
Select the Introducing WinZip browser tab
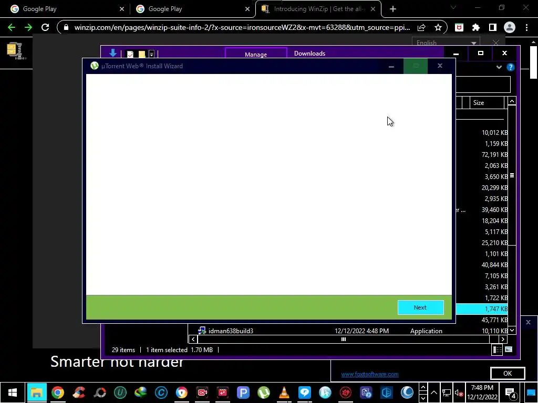[318, 9]
